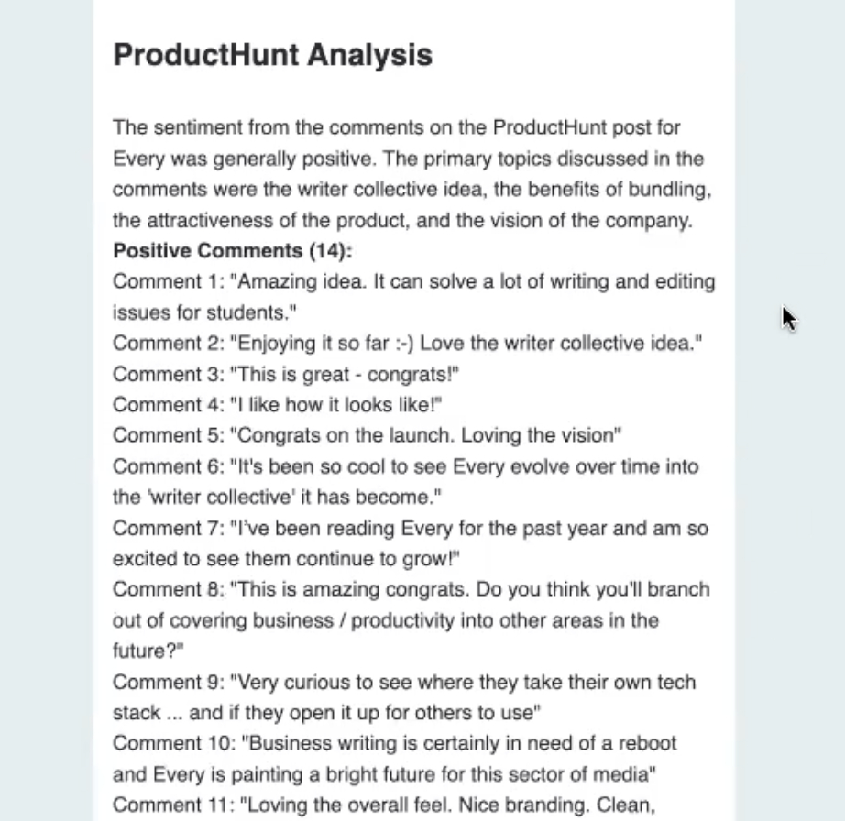Click the ProductHunt Analysis heading

(272, 55)
